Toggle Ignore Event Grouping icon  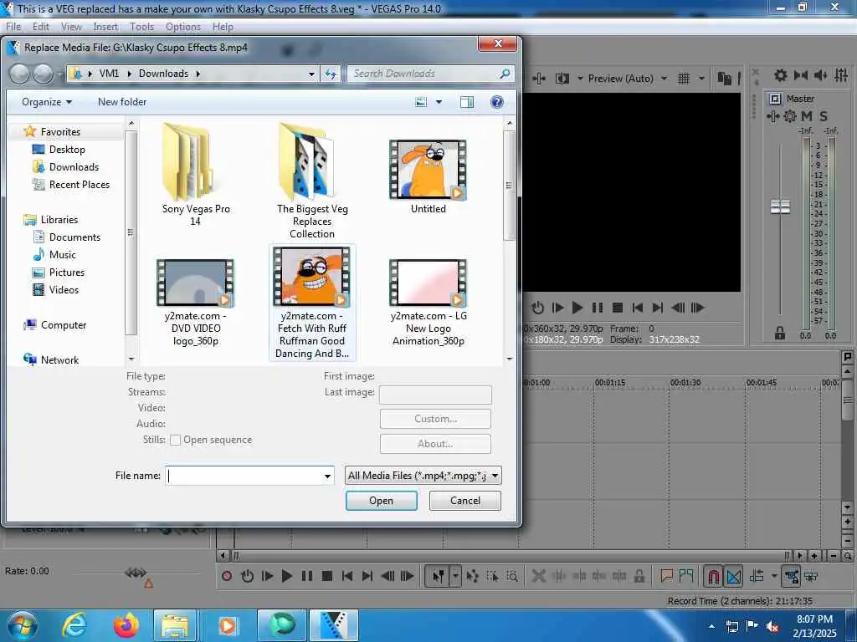pos(812,576)
